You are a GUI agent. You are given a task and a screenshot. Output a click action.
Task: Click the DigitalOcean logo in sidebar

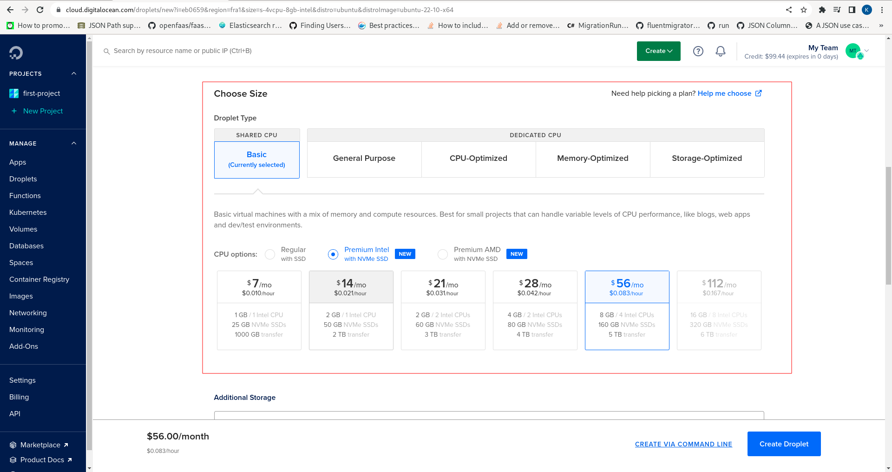point(16,53)
